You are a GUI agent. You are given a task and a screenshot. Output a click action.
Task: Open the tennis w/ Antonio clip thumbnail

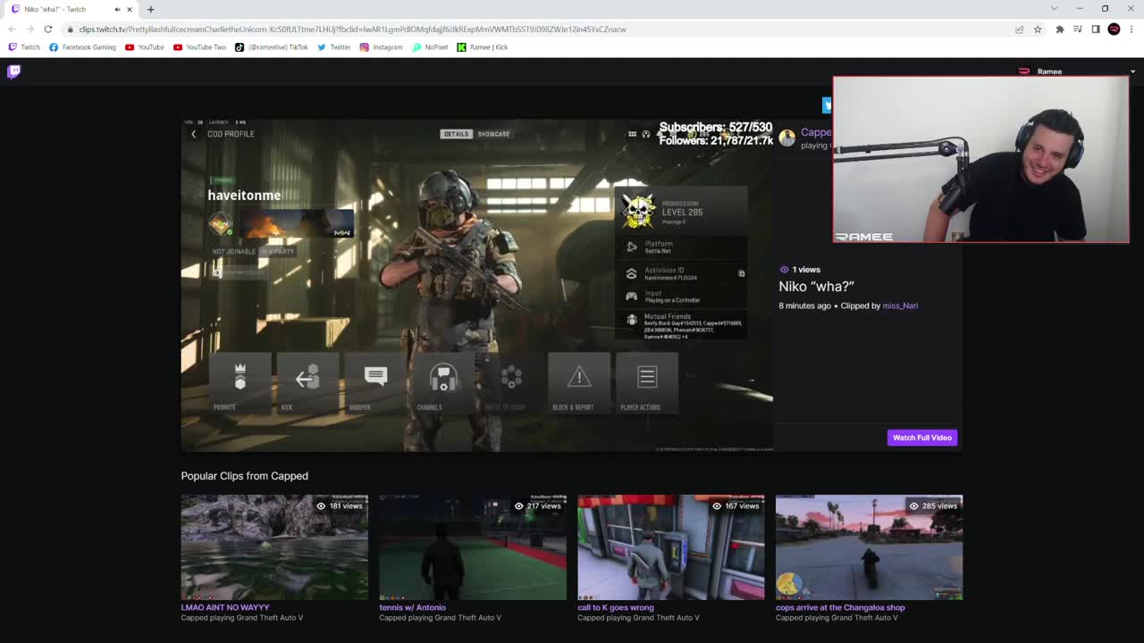coord(473,547)
